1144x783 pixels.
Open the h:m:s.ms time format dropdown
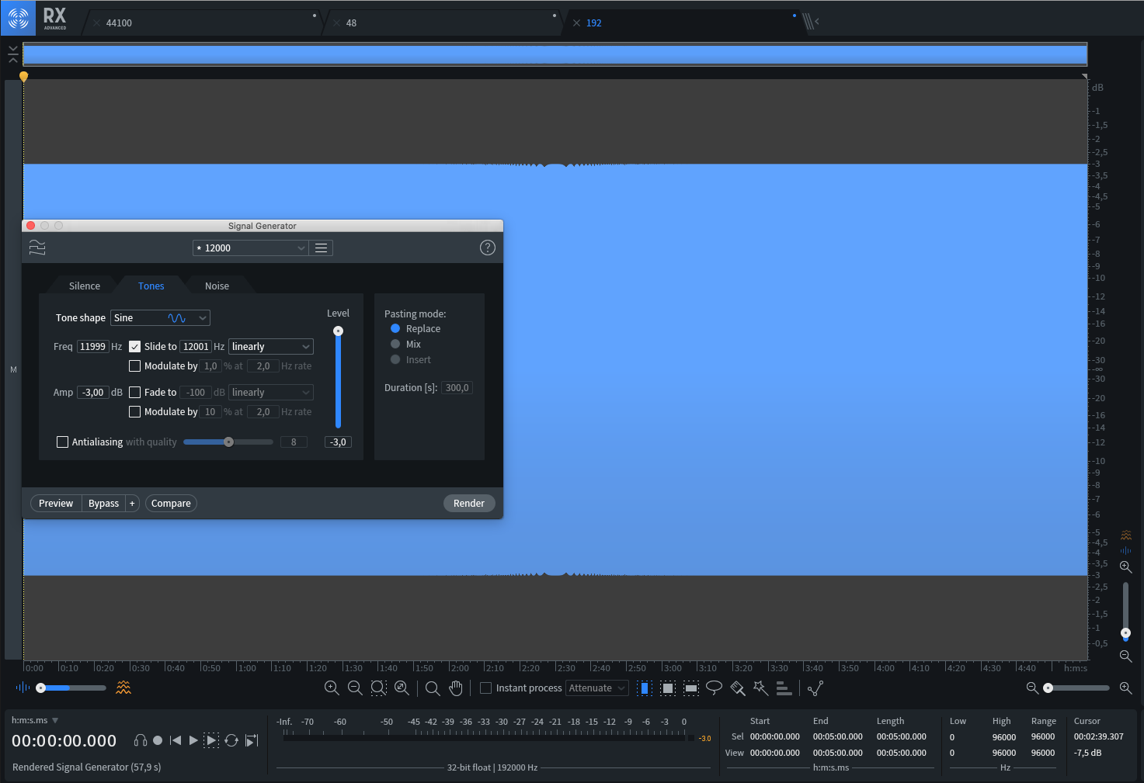point(35,720)
